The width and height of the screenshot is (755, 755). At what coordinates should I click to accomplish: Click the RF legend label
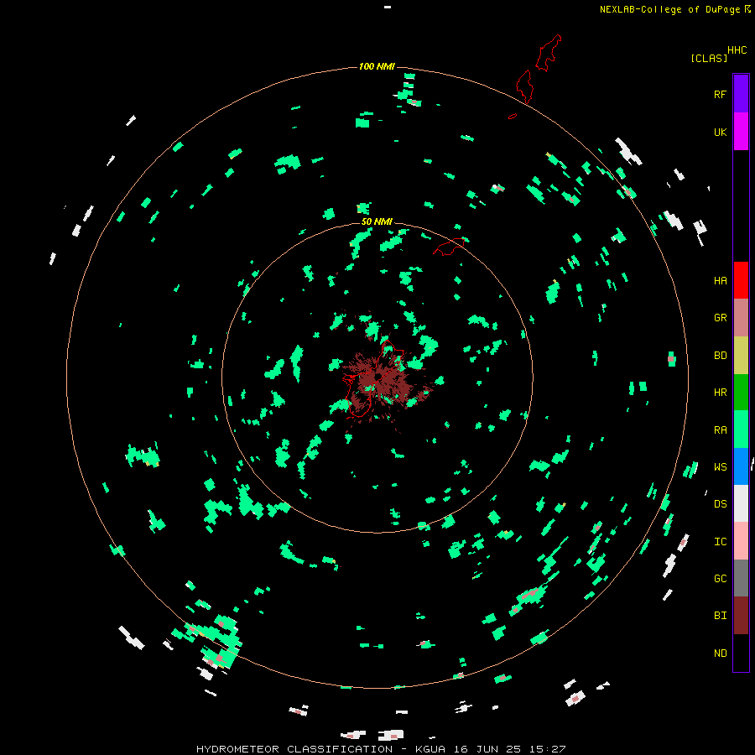pos(720,94)
